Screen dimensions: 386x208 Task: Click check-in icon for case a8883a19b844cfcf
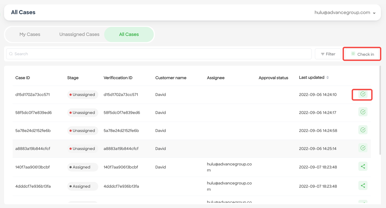point(363,148)
